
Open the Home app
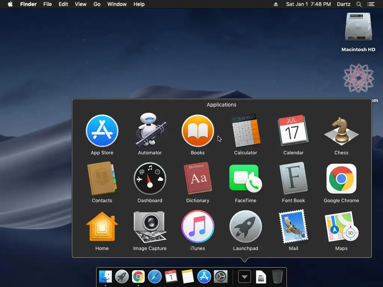click(x=102, y=226)
